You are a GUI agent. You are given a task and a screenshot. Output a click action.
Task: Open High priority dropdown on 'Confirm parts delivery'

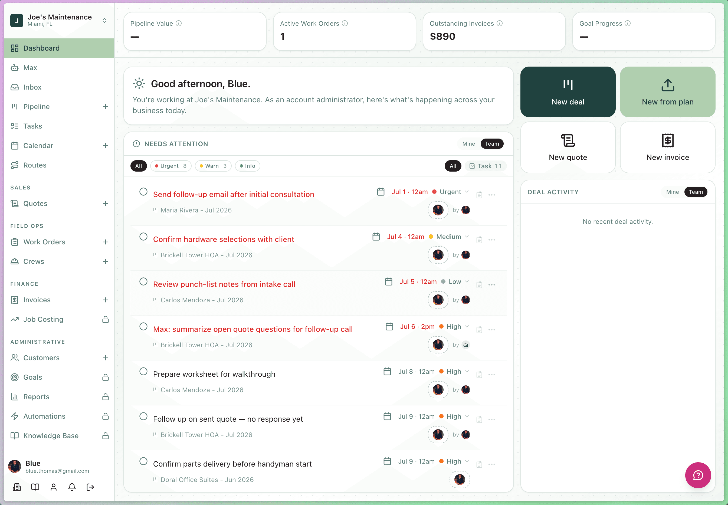454,461
